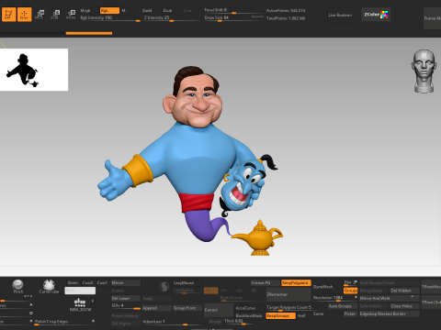Click the Append subtool button

156,308
